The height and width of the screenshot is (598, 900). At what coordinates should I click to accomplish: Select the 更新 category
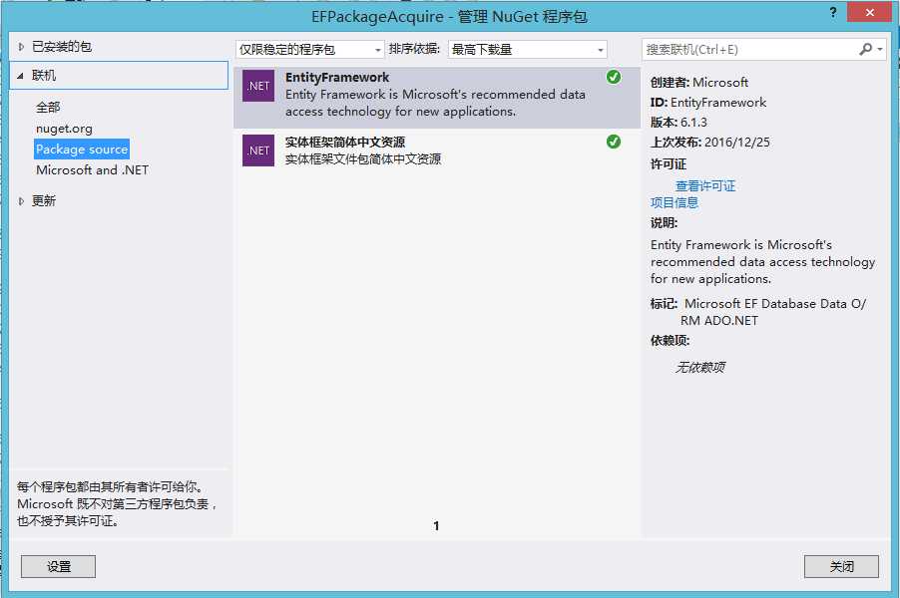44,200
